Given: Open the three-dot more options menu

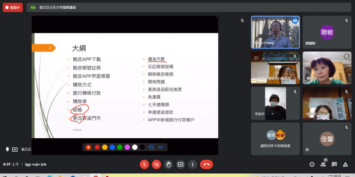Looking at the screenshot, I should tap(193, 164).
